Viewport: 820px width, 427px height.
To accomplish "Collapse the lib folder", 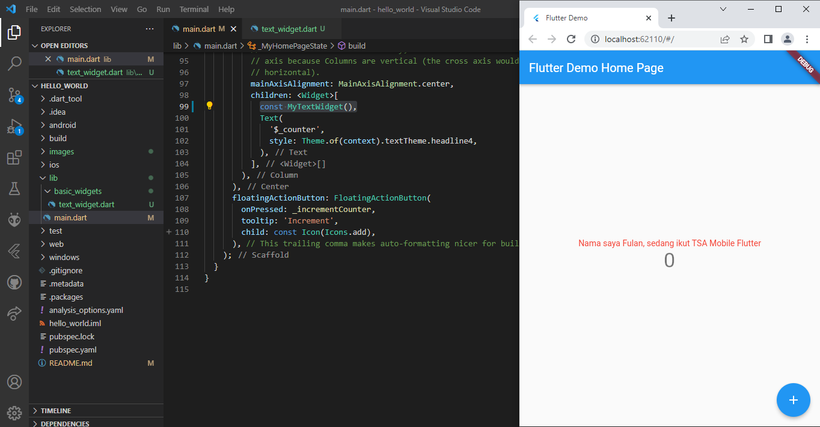I will (54, 178).
